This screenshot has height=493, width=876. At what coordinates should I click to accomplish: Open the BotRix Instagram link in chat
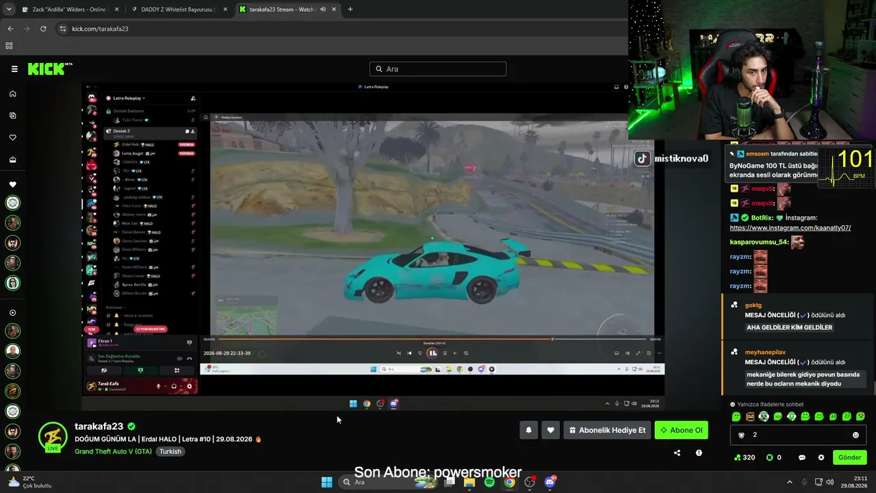click(x=790, y=228)
